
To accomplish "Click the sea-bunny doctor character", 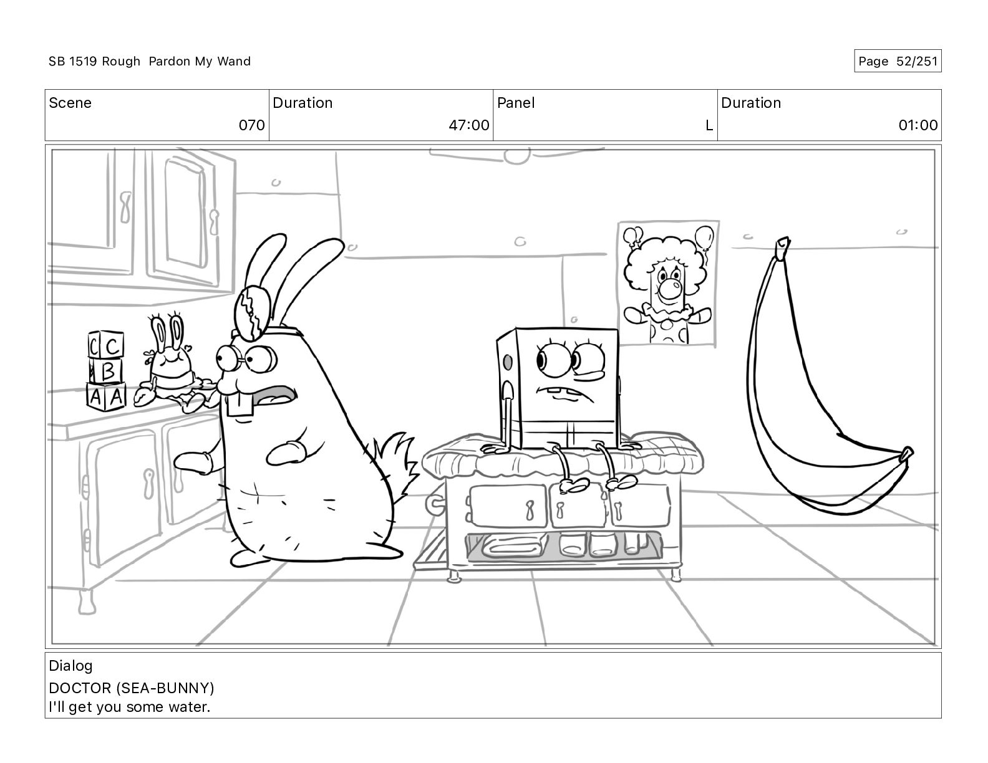I will pyautogui.click(x=298, y=399).
